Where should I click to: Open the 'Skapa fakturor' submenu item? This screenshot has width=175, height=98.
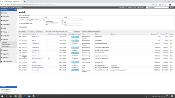click(x=6, y=44)
